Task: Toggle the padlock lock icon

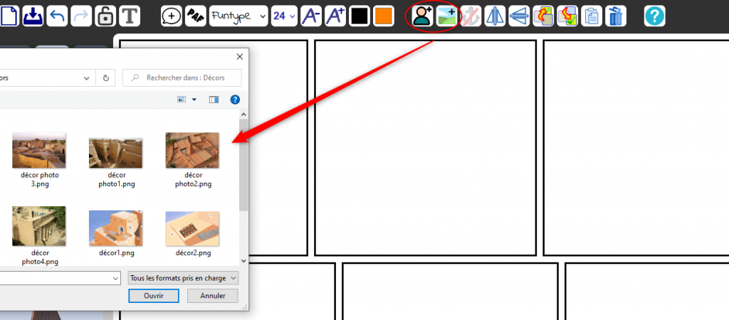Action: [x=105, y=16]
